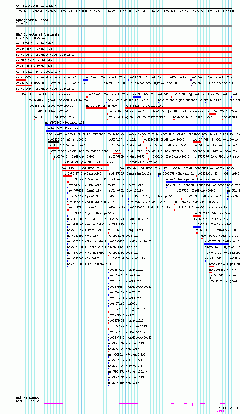Viewport: 240px width, 414px height.
Task: Click nsv6362842 (Sedlazeck2020) label
Action: [66, 123]
